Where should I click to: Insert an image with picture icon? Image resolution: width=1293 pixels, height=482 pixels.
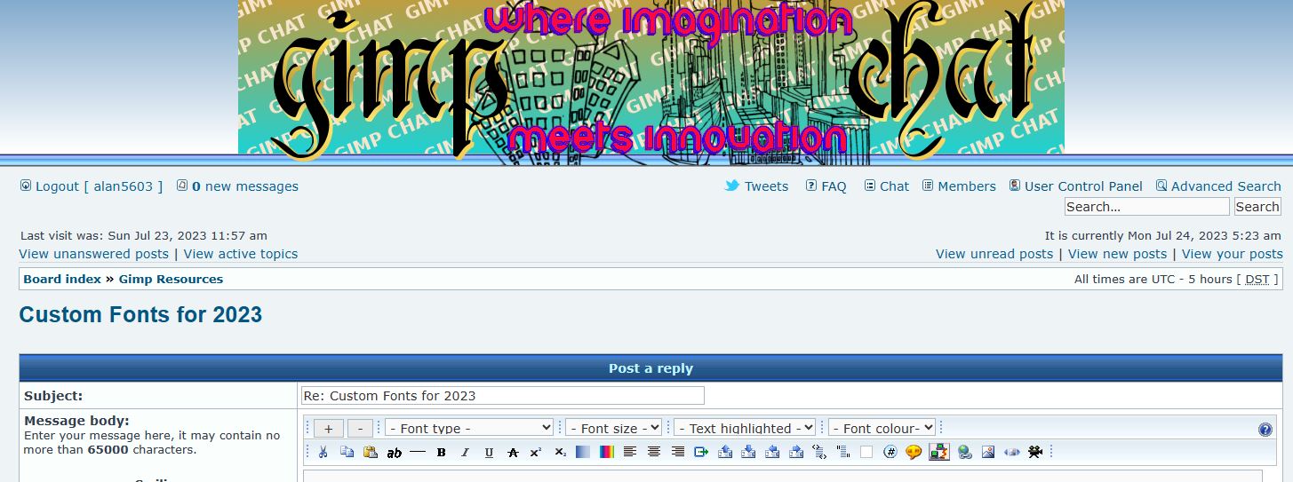(x=988, y=452)
